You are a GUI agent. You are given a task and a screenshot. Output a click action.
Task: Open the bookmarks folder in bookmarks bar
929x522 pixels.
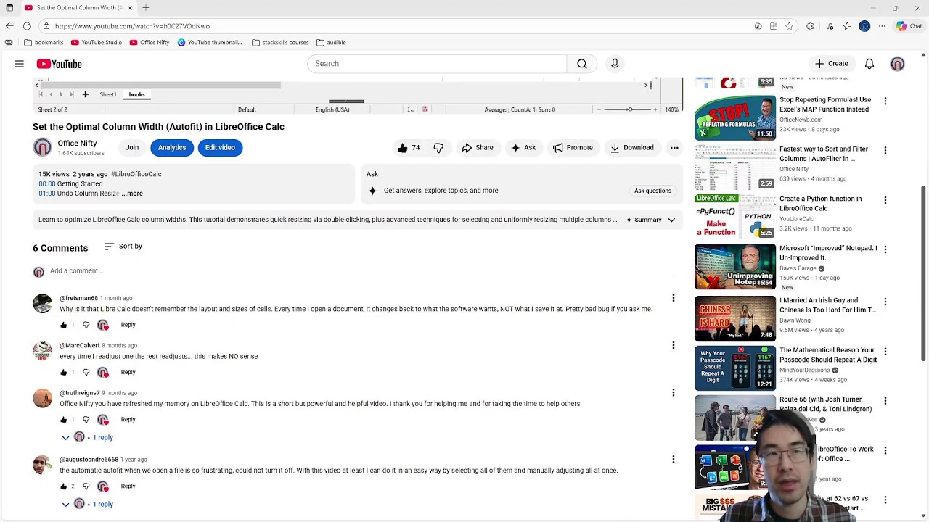coord(44,43)
